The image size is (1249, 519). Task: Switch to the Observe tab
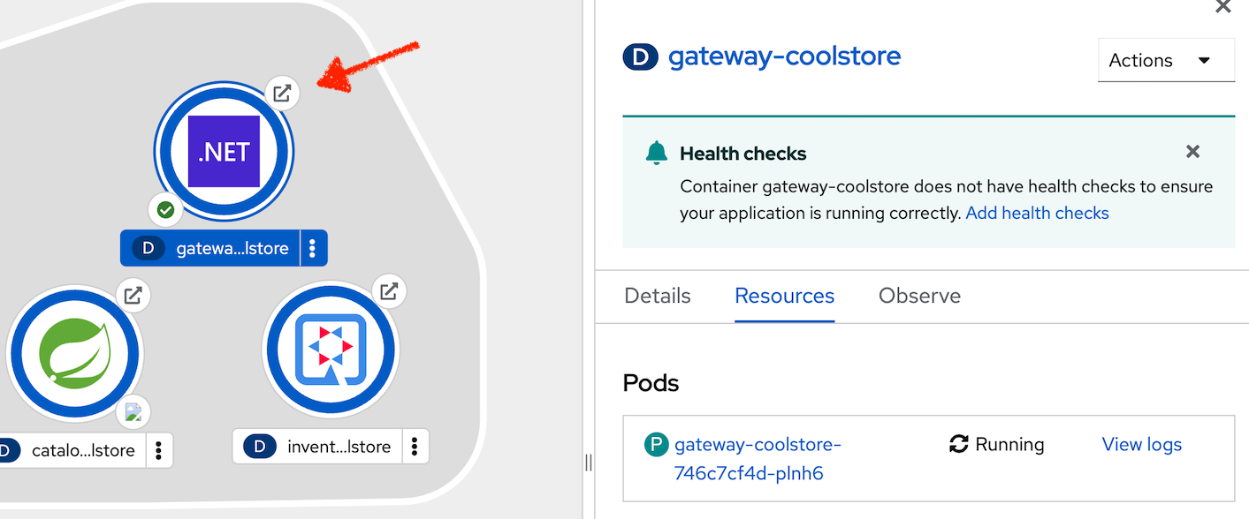pos(919,296)
